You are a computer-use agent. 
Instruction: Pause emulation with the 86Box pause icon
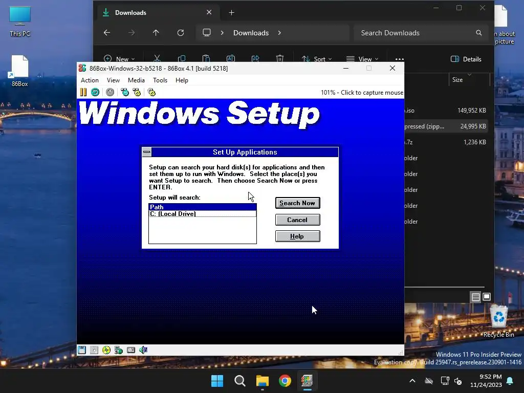(x=83, y=92)
